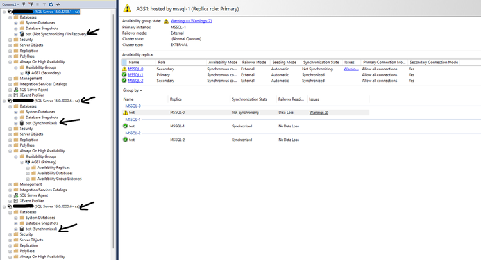The width and height of the screenshot is (481, 260).
Task: Click the warning icon beside Availability group state
Action: (x=166, y=21)
